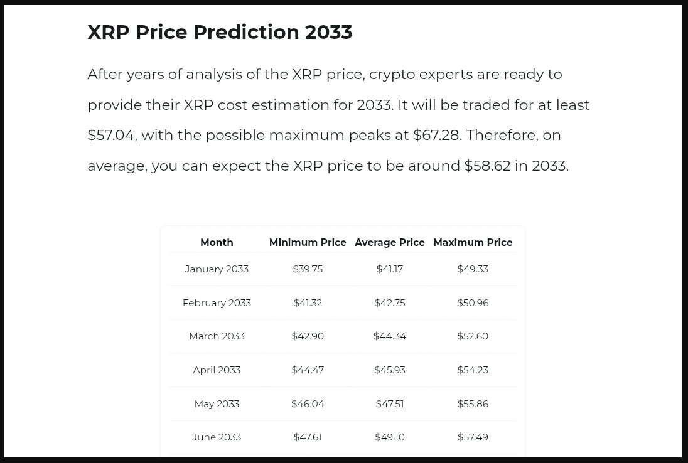The height and width of the screenshot is (463, 688).
Task: Click the Month column header
Action: (217, 242)
